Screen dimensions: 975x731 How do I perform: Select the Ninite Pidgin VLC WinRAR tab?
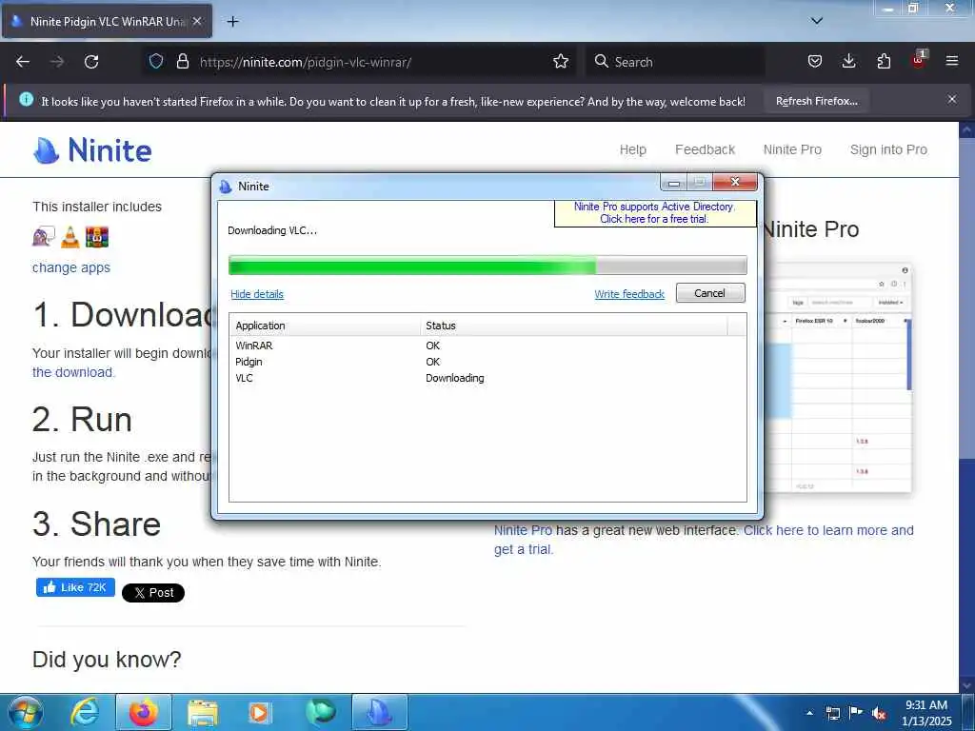click(107, 21)
